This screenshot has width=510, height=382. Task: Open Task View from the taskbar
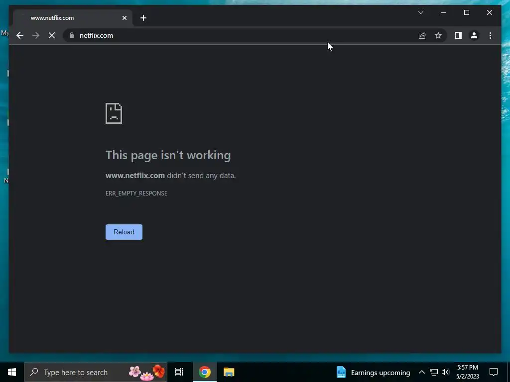pyautogui.click(x=179, y=372)
